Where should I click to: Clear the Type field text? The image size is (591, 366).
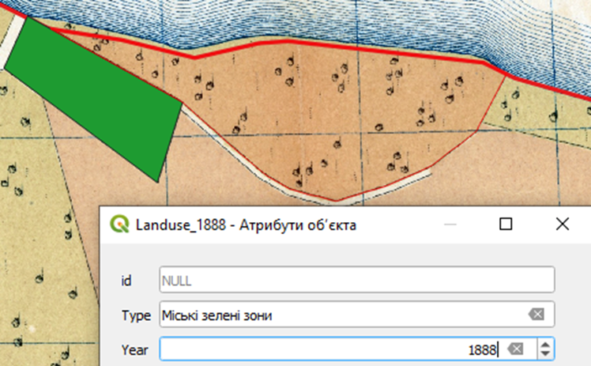536,315
